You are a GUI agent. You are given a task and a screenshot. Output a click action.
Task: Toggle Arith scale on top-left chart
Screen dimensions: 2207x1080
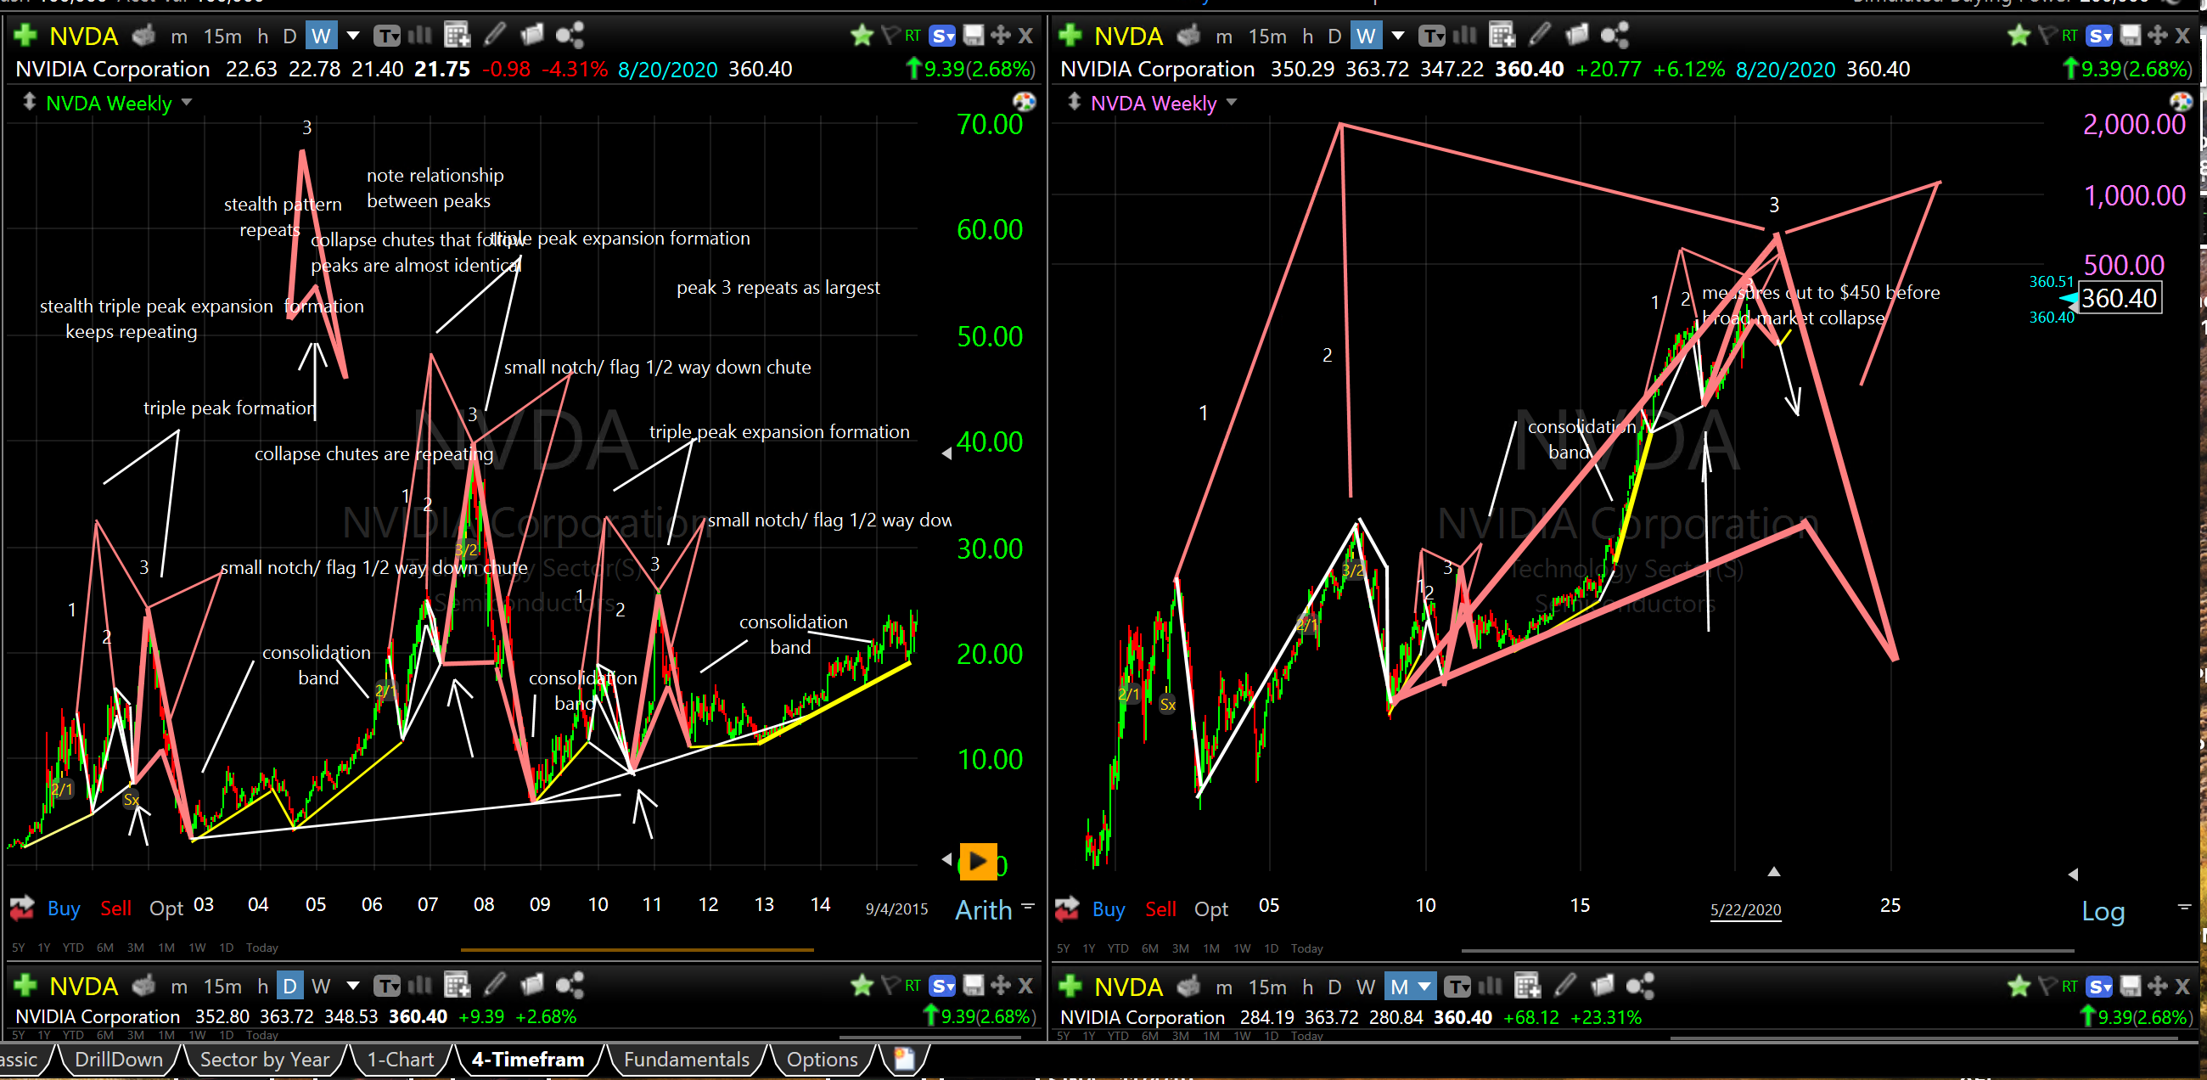(x=983, y=909)
